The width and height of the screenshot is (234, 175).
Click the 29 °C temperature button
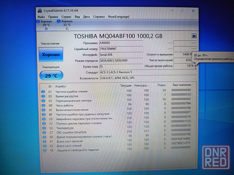tap(51, 76)
